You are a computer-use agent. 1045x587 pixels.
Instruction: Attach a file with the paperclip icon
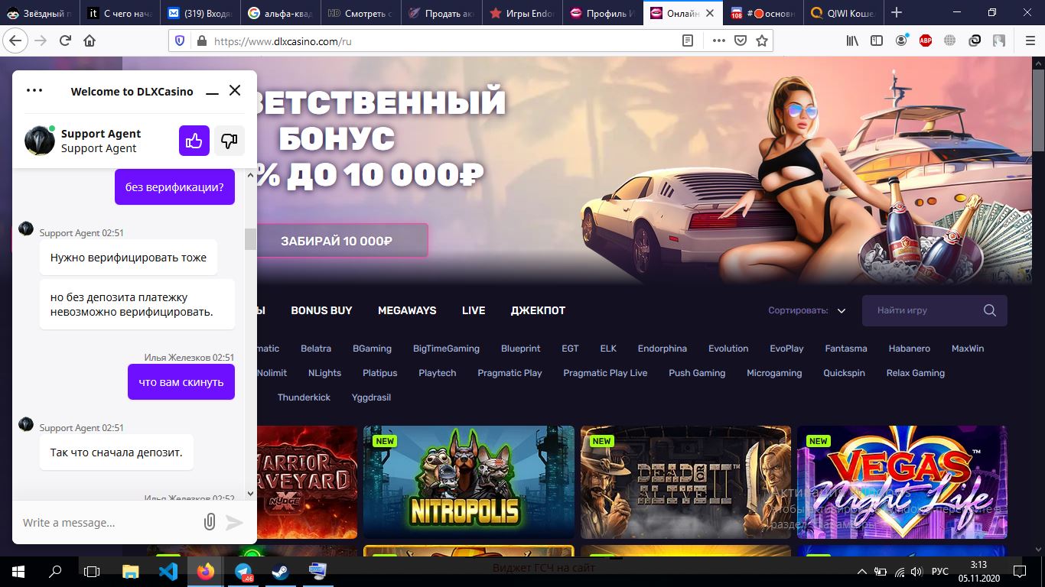click(209, 522)
